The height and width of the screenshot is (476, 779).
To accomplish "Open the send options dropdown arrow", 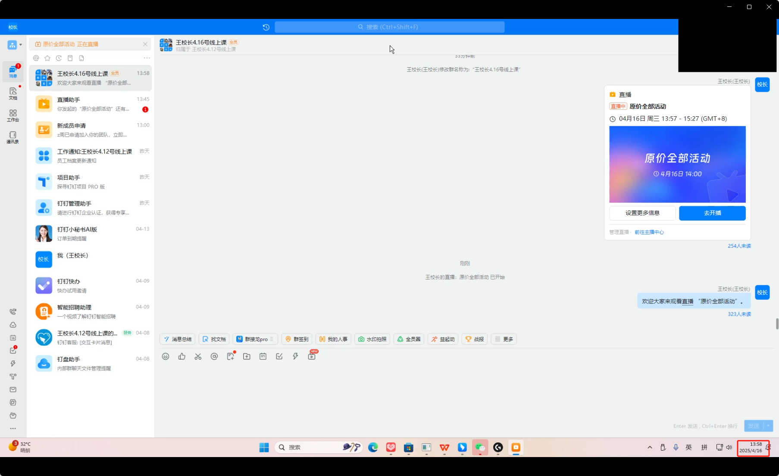I will (x=768, y=426).
